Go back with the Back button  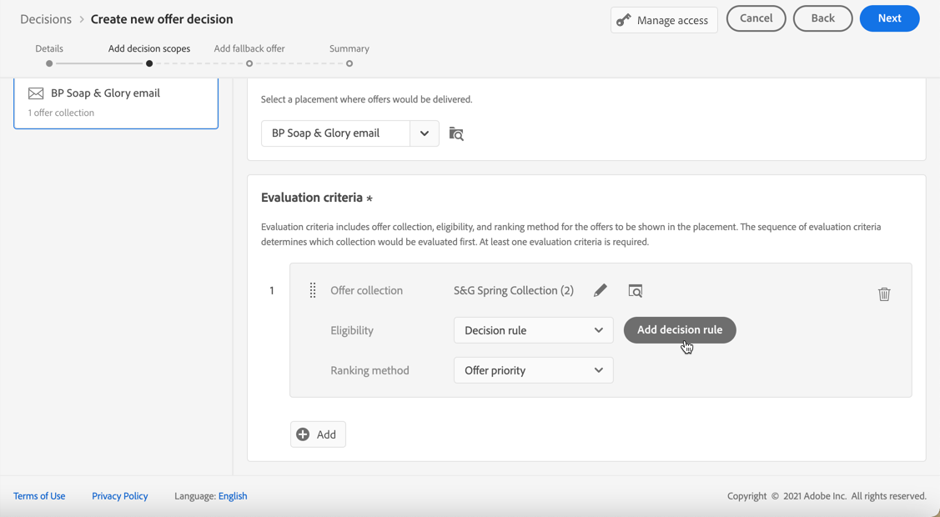(x=822, y=18)
